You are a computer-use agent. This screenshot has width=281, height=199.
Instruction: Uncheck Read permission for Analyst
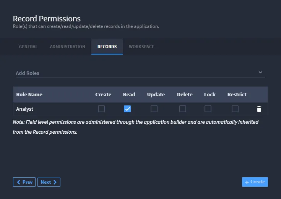pos(127,109)
